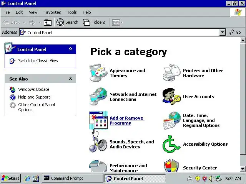Collapse the Control Panel side pane section

point(71,49)
